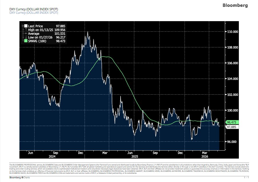Screen dimensions: 258x182
Task: Click the 96.000 price-axis label
Action: (232, 142)
